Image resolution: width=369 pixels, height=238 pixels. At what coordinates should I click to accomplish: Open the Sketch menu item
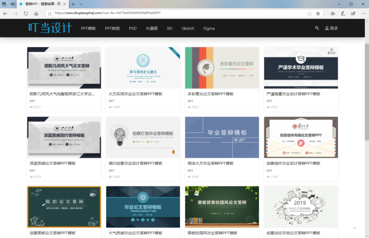tap(188, 28)
